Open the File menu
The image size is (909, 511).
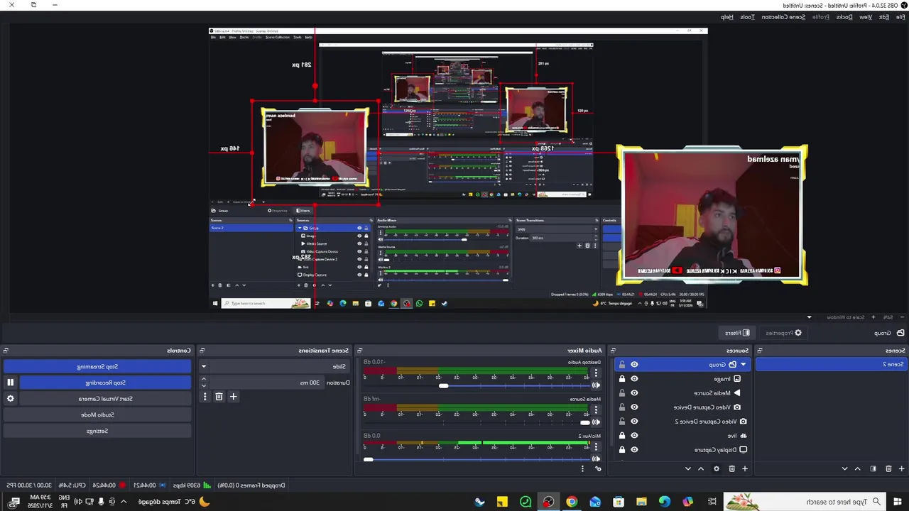[900, 17]
